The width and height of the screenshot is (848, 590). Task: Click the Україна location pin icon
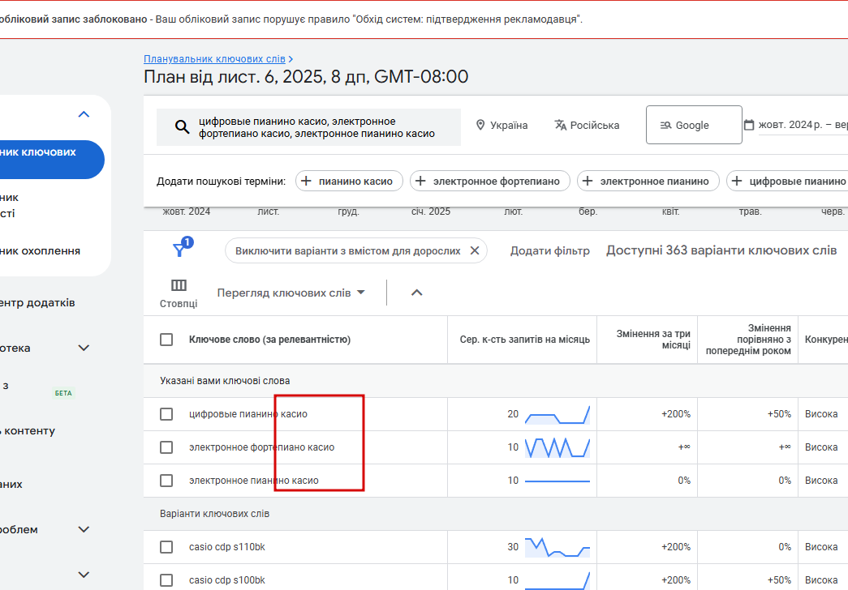click(x=480, y=126)
